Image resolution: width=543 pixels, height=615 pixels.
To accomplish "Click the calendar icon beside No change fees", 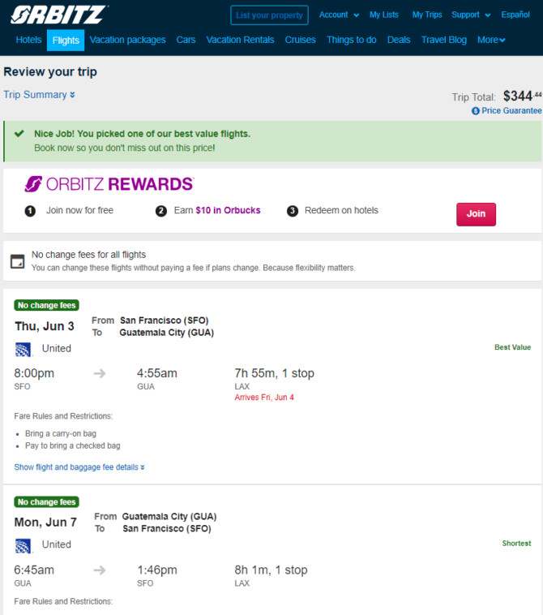I will point(17,261).
